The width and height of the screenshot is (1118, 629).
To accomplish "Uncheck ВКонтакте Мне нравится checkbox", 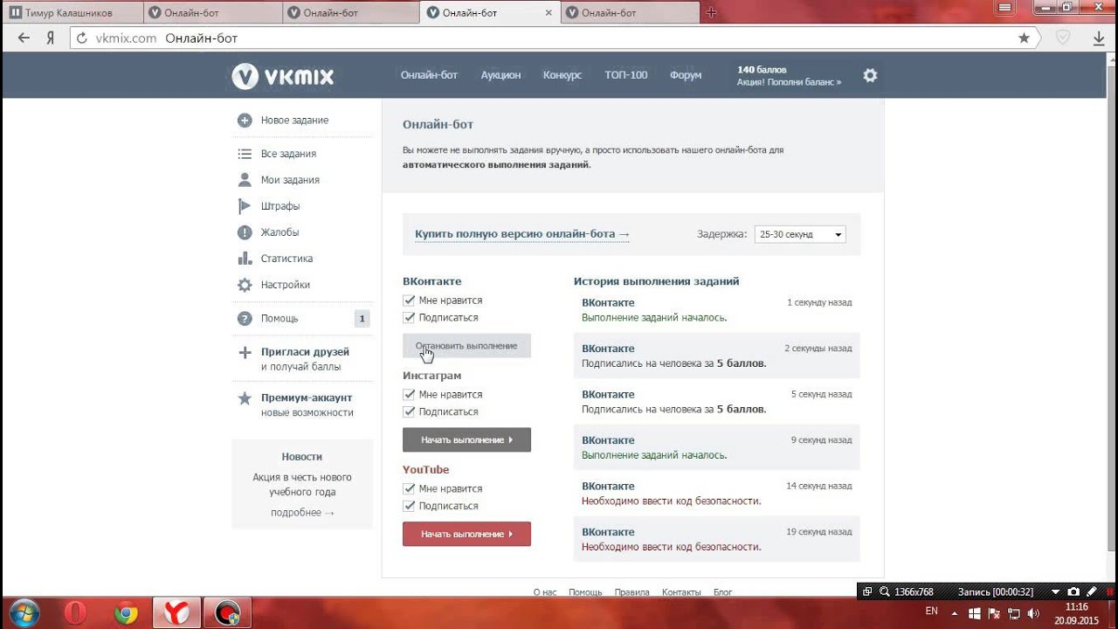I will pyautogui.click(x=409, y=301).
